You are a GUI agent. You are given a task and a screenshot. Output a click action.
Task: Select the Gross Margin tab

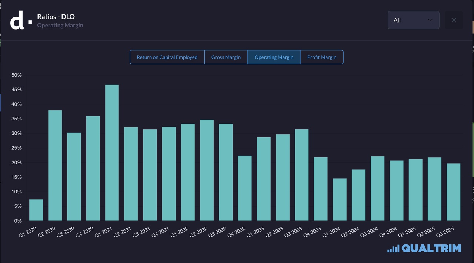226,57
